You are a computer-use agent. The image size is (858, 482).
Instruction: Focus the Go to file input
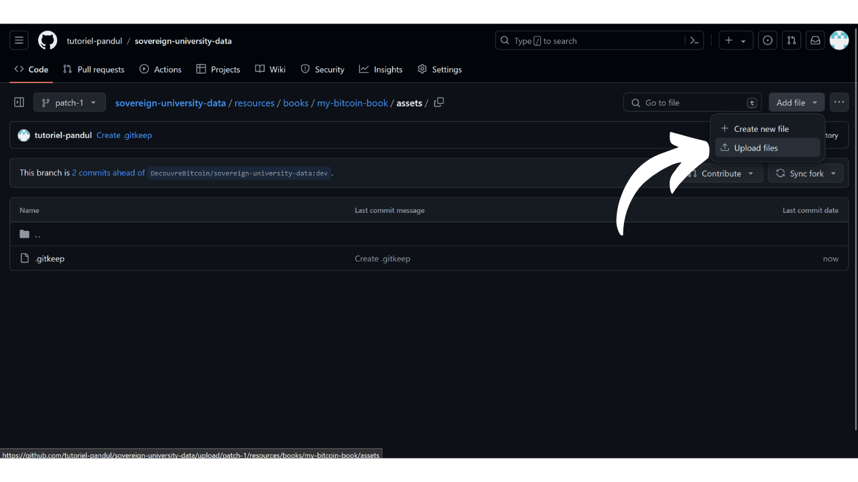[x=692, y=102]
